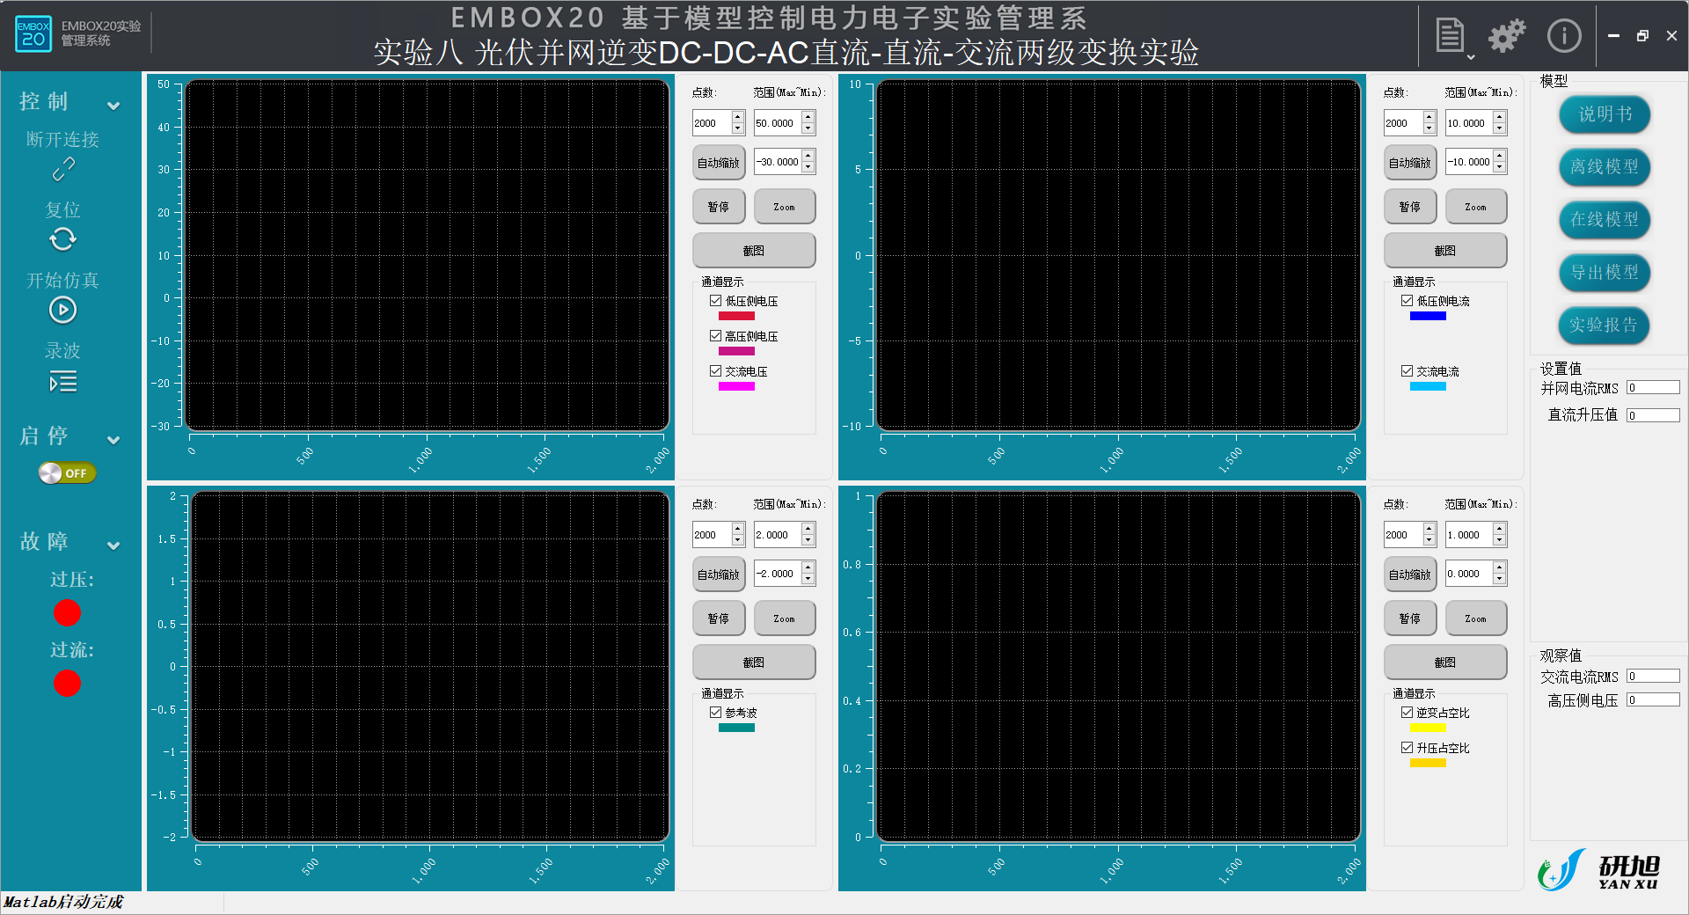Viewport: 1689px width, 915px height.
Task: Uncheck the 逆变占空比 channel checkbox
Action: tap(1407, 713)
